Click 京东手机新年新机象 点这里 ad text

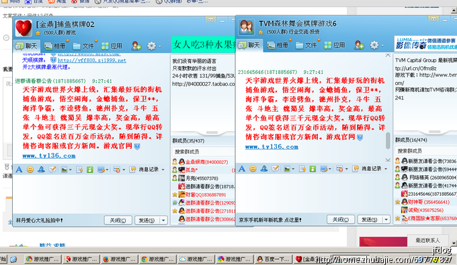point(270,220)
